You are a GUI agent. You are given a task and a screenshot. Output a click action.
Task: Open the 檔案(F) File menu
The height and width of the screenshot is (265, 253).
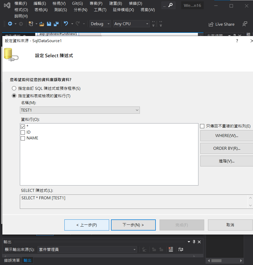tap(21, 3)
